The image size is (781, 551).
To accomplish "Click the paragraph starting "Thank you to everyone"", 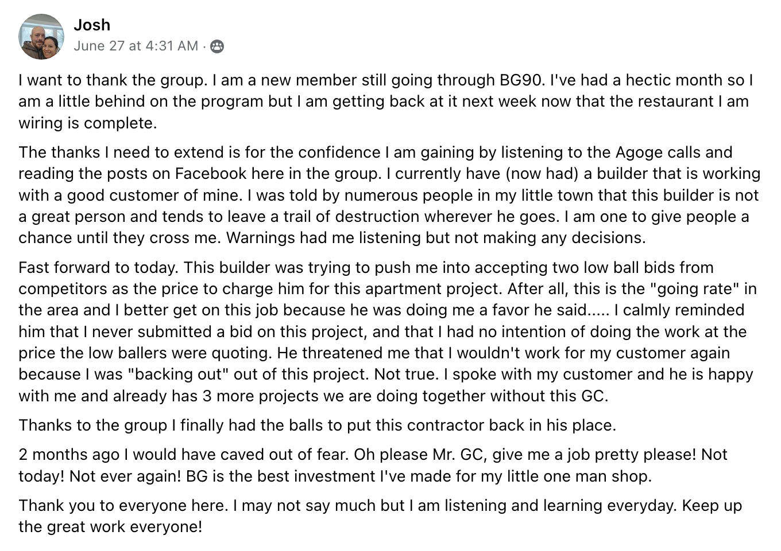I will click(379, 516).
